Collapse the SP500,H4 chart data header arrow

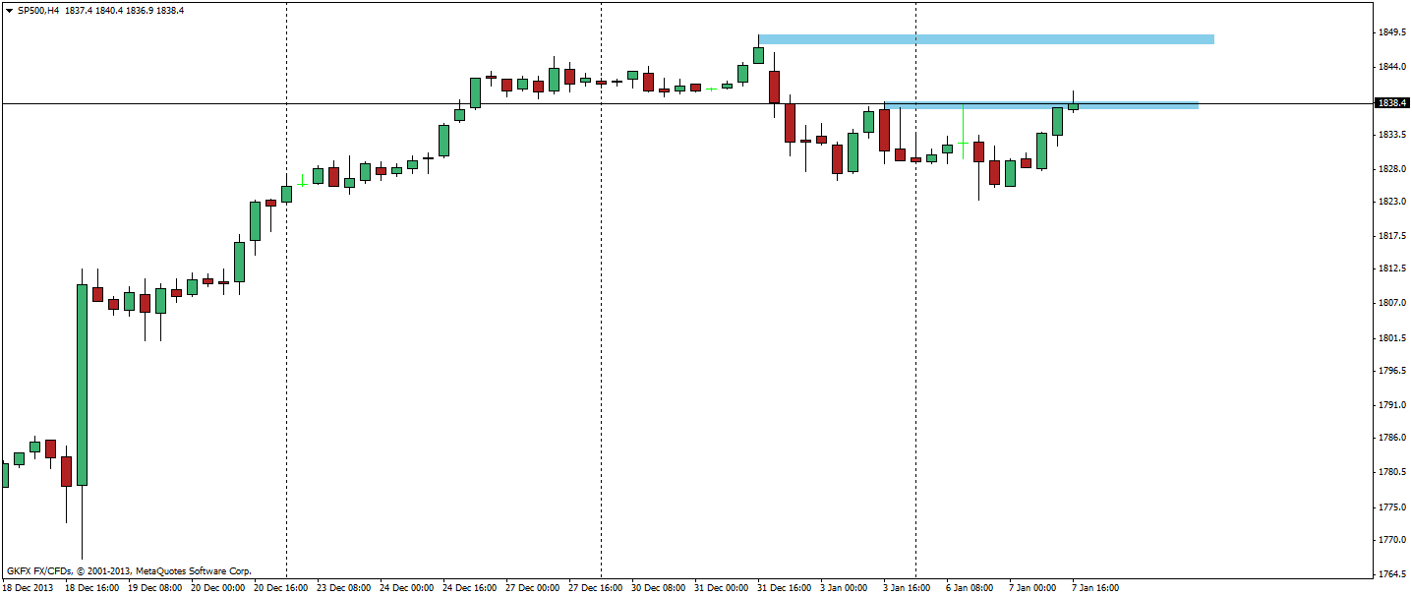click(9, 10)
